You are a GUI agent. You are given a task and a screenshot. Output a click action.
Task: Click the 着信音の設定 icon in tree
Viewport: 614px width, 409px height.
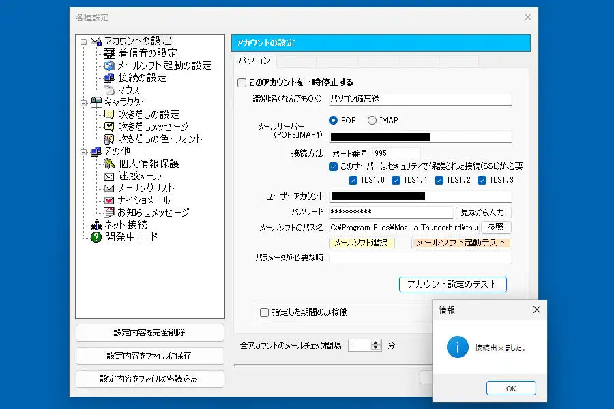(109, 53)
